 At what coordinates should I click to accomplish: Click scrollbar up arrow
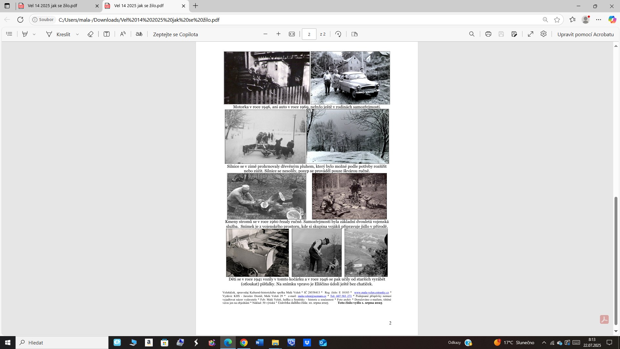[616, 46]
